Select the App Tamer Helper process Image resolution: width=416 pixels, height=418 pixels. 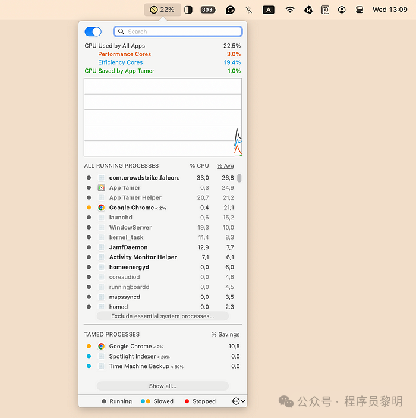click(160, 197)
